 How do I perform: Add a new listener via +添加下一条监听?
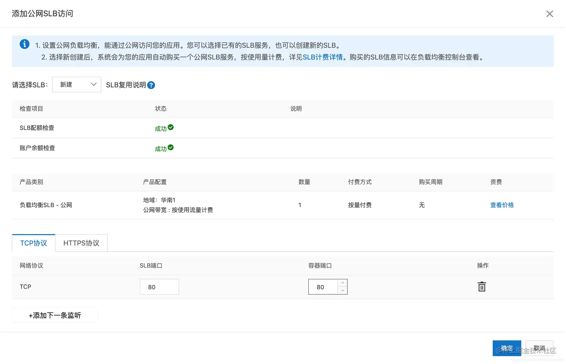[x=55, y=315]
